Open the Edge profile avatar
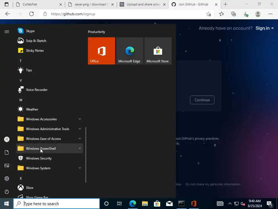 (x=258, y=14)
